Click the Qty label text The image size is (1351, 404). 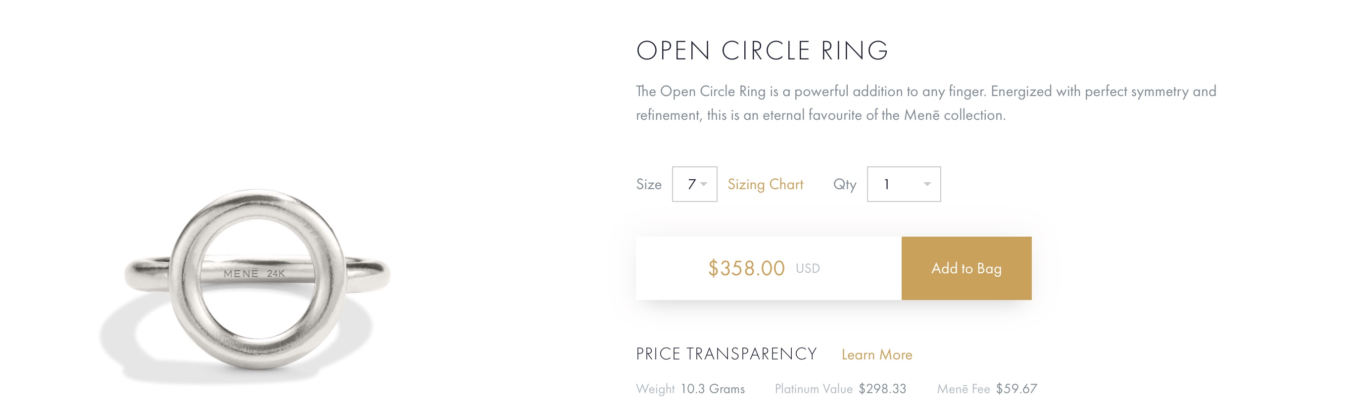844,184
